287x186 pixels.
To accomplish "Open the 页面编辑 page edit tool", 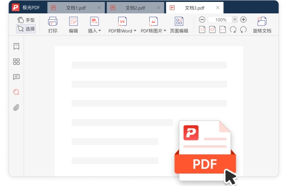I will (179, 25).
